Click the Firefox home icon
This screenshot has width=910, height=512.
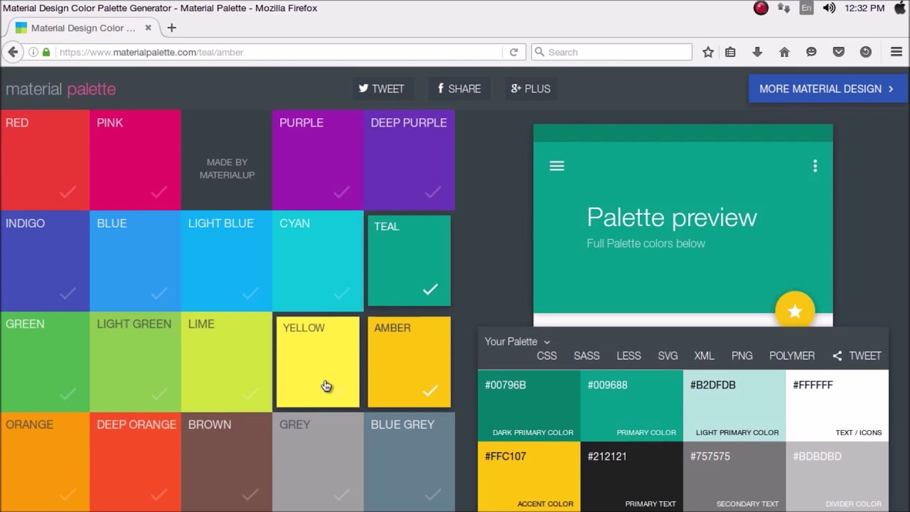(x=784, y=52)
